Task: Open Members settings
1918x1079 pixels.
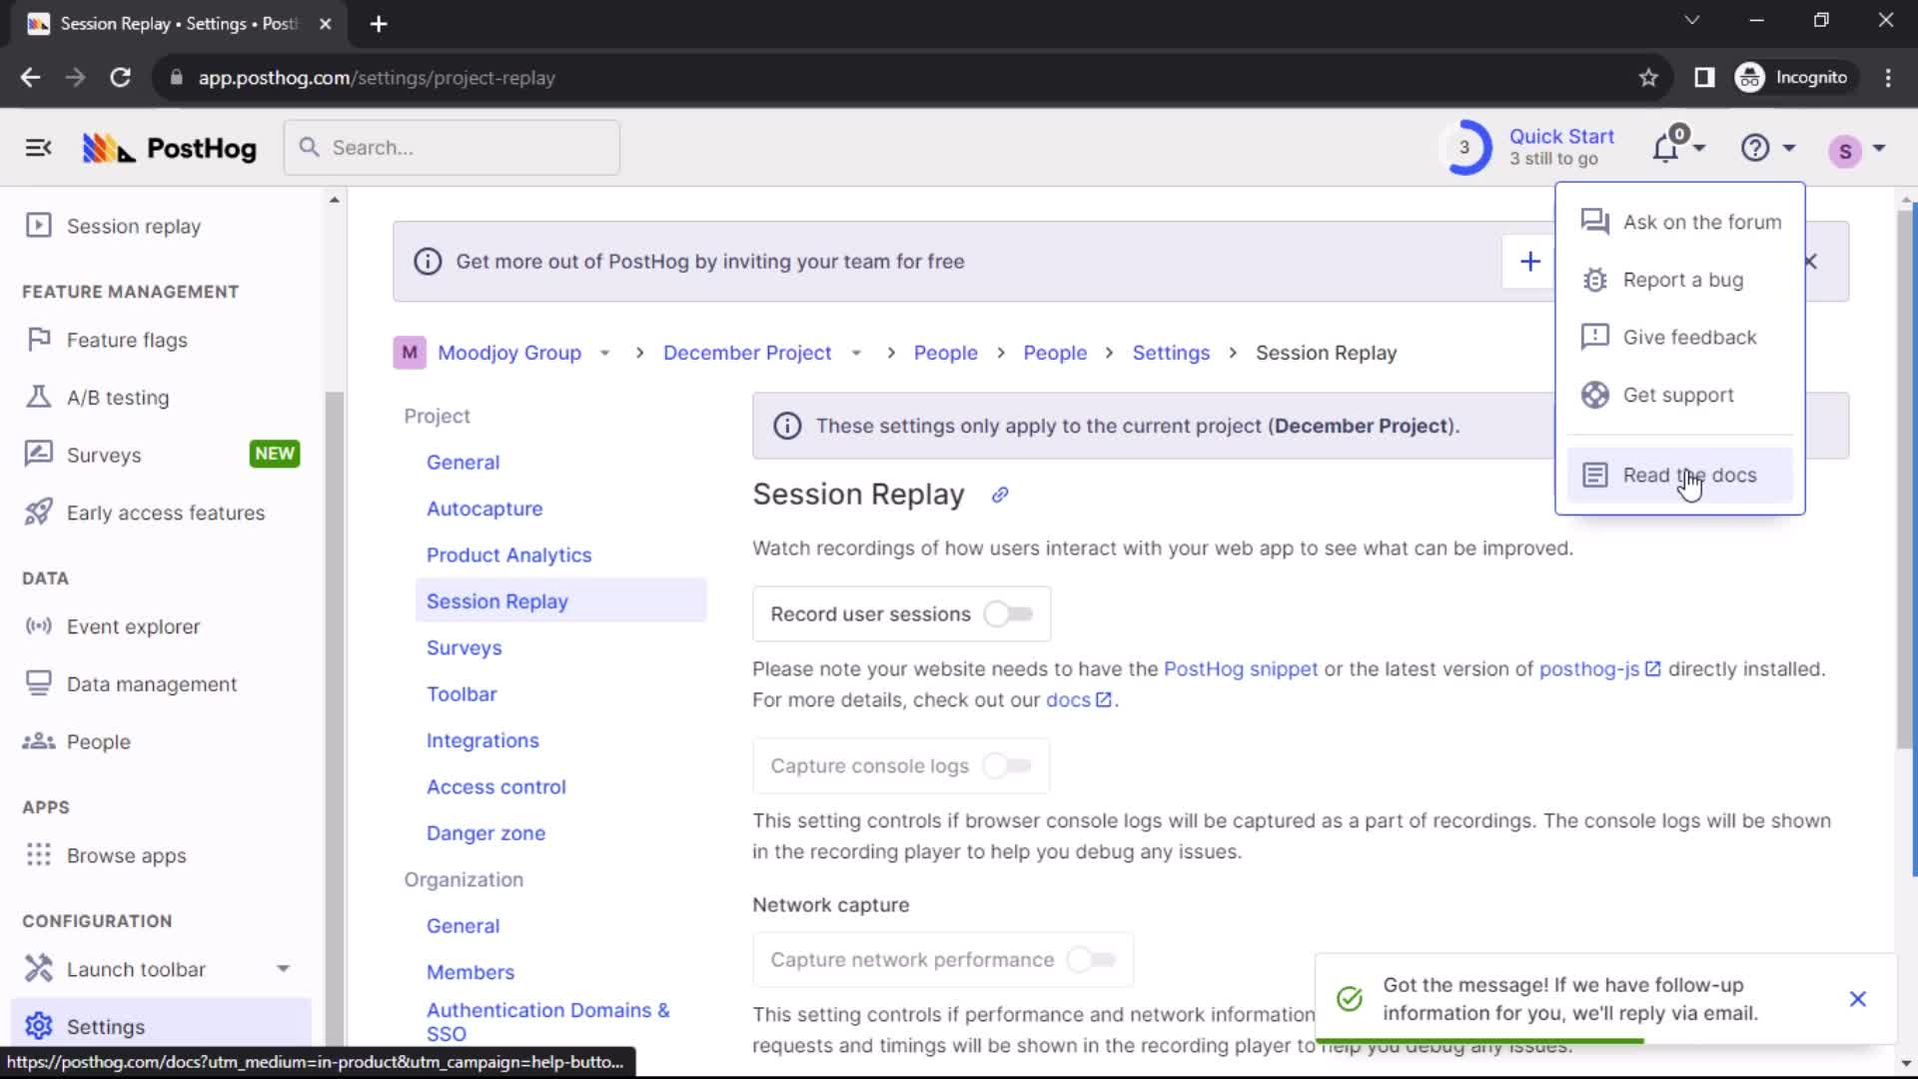Action: click(x=471, y=972)
